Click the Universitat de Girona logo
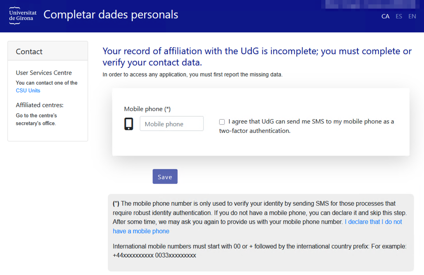Image resolution: width=424 pixels, height=275 pixels. 23,16
